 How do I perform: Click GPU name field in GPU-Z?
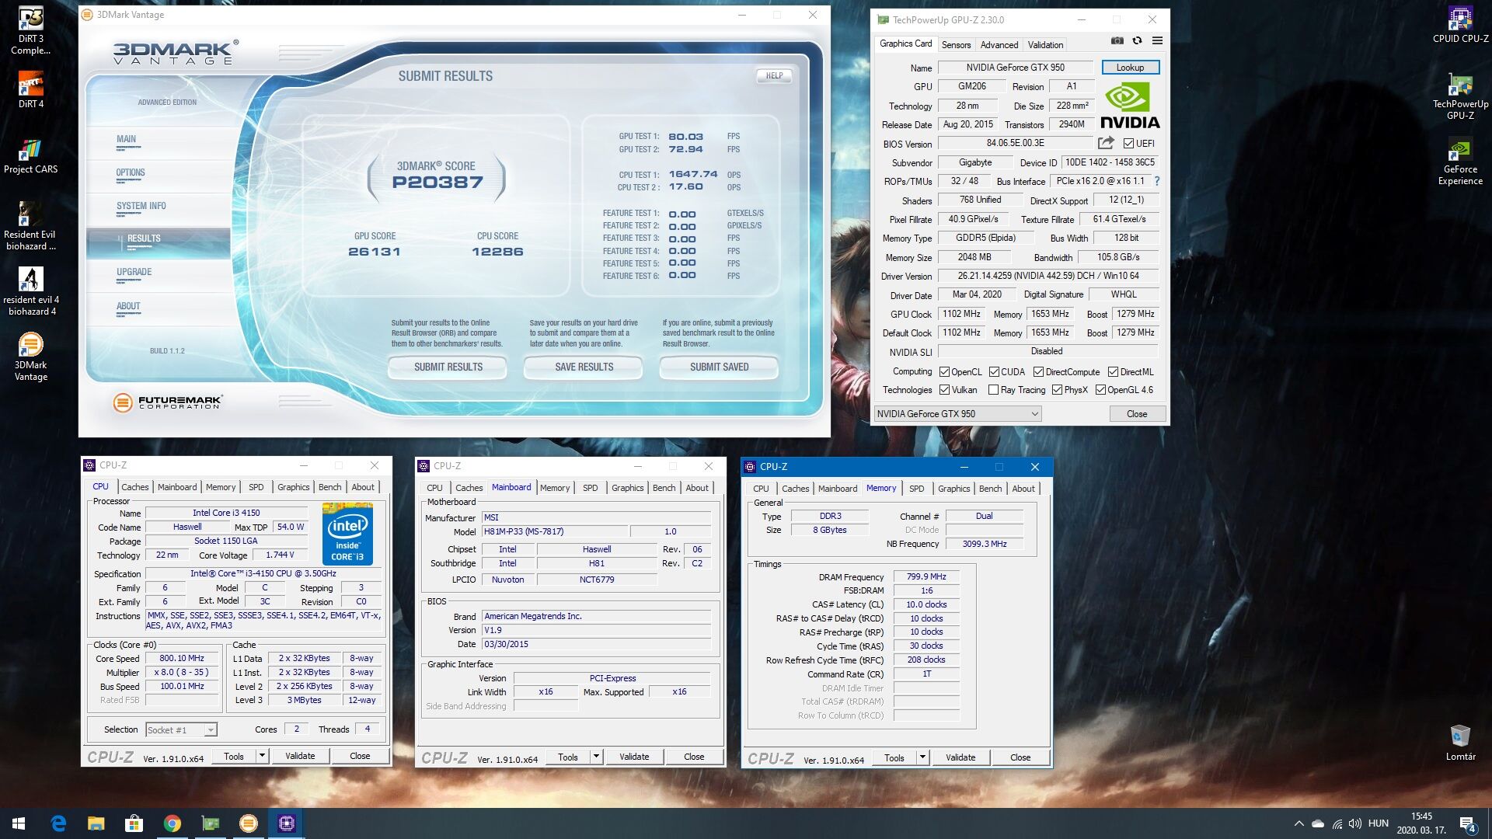click(x=1015, y=68)
